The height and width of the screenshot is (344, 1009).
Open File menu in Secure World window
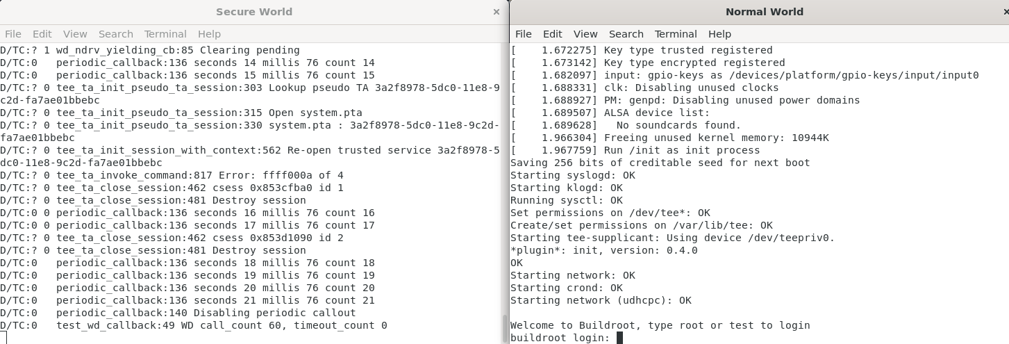pyautogui.click(x=12, y=34)
